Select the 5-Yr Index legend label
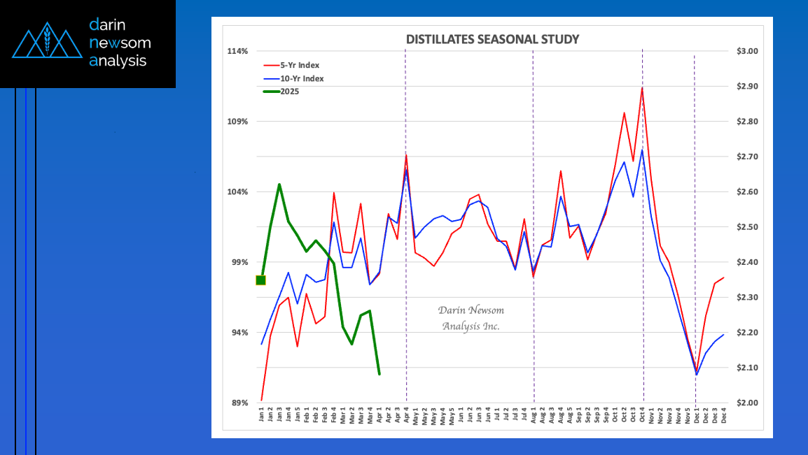808x455 pixels. tap(299, 65)
